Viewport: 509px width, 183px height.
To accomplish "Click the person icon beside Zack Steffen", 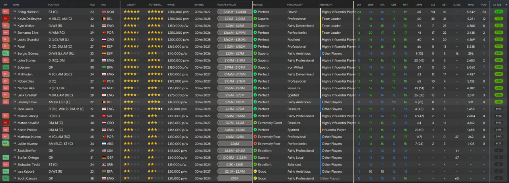I will 15,150.
